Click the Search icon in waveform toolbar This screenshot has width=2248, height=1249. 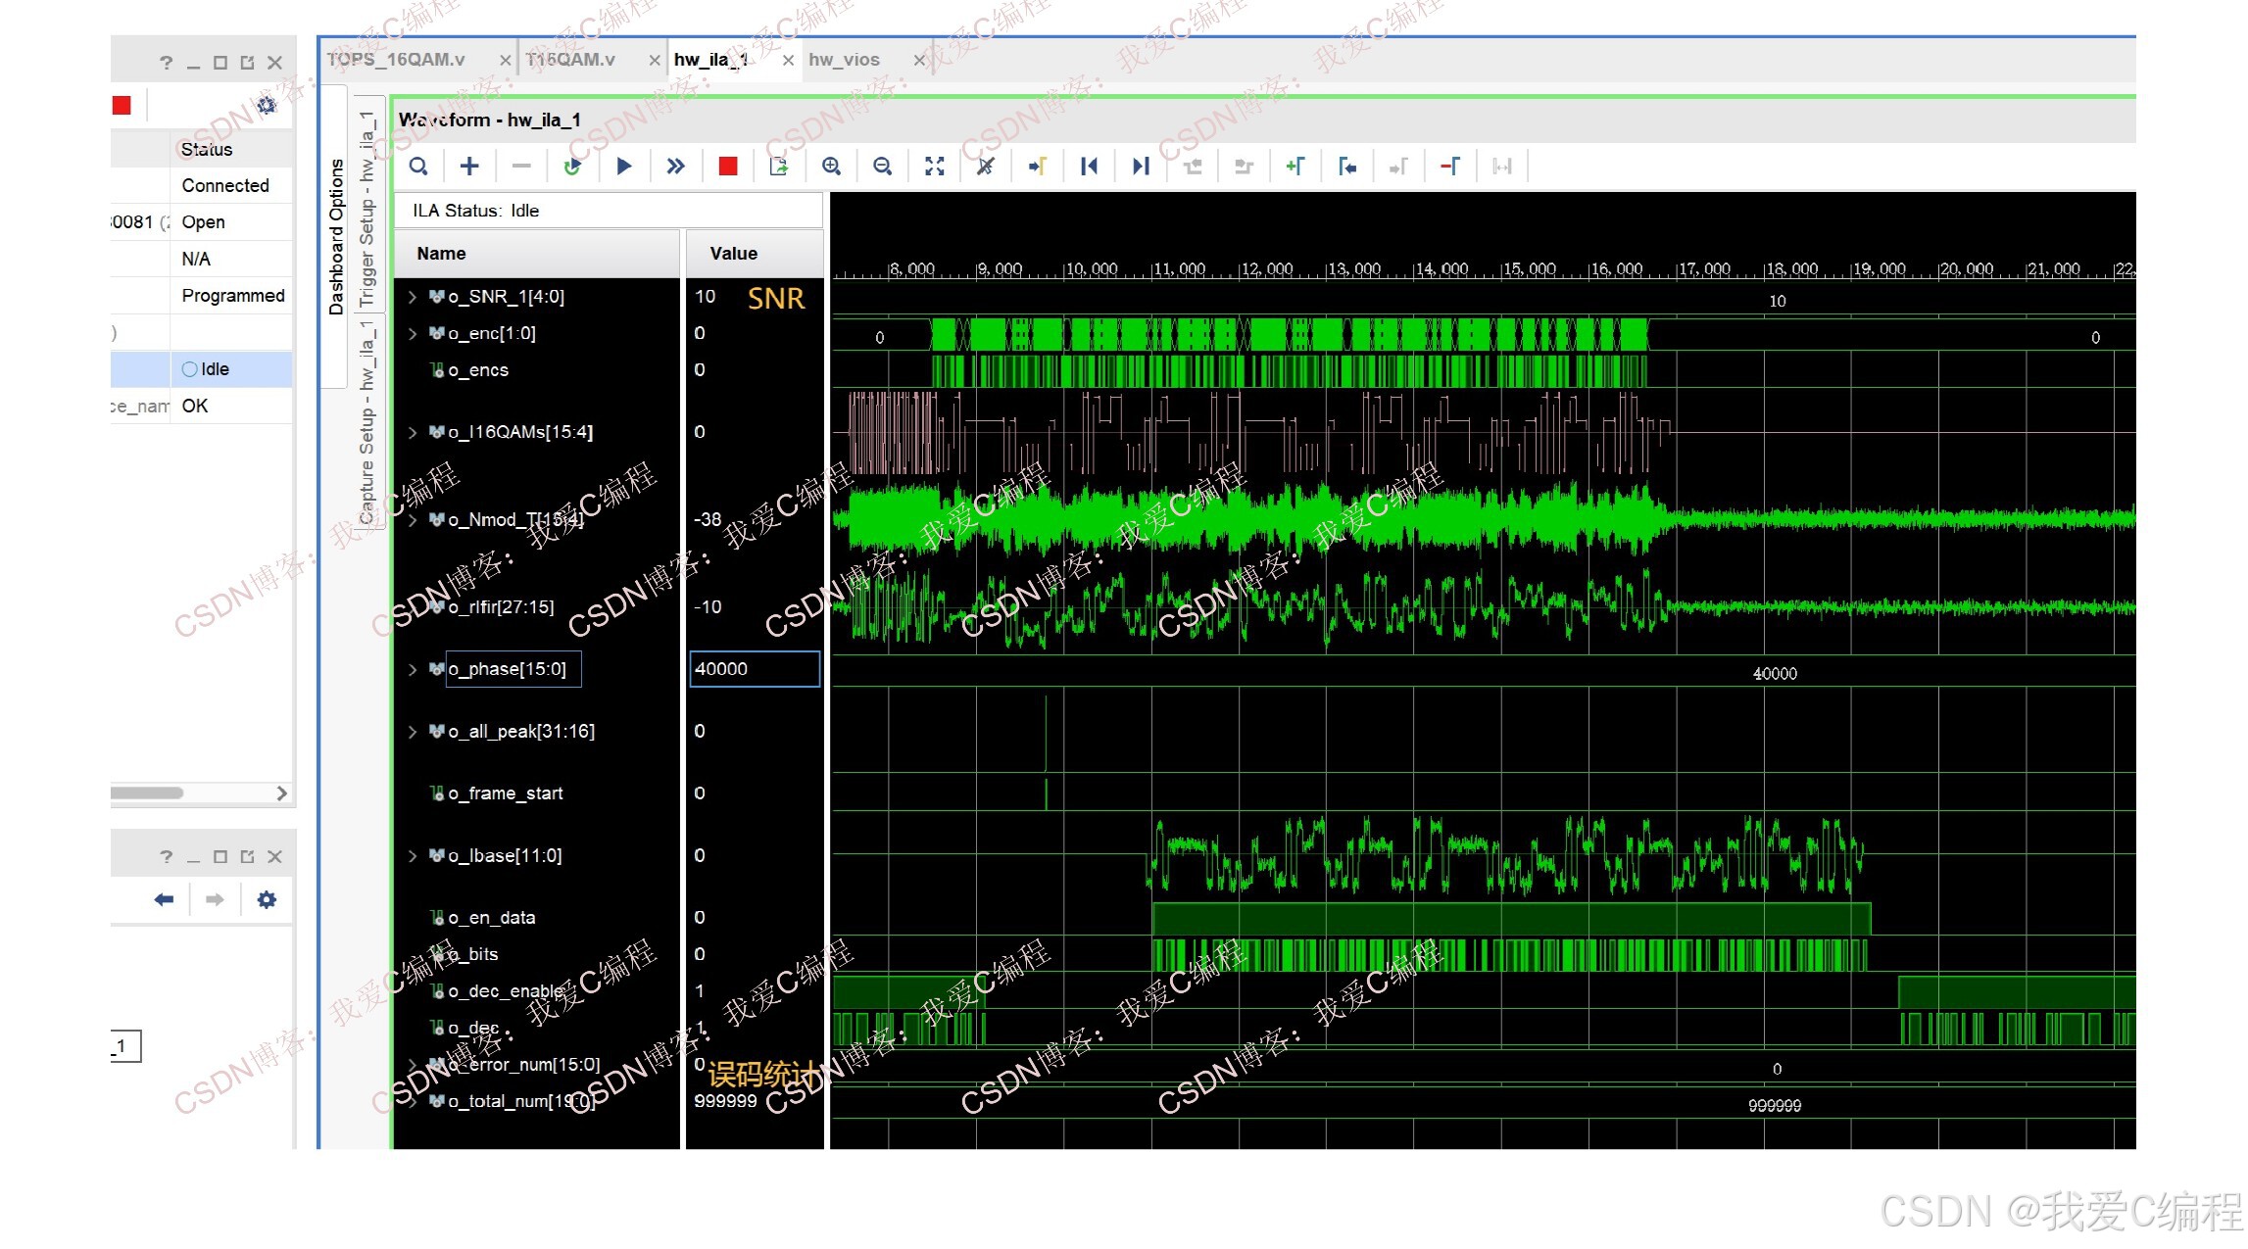[418, 167]
